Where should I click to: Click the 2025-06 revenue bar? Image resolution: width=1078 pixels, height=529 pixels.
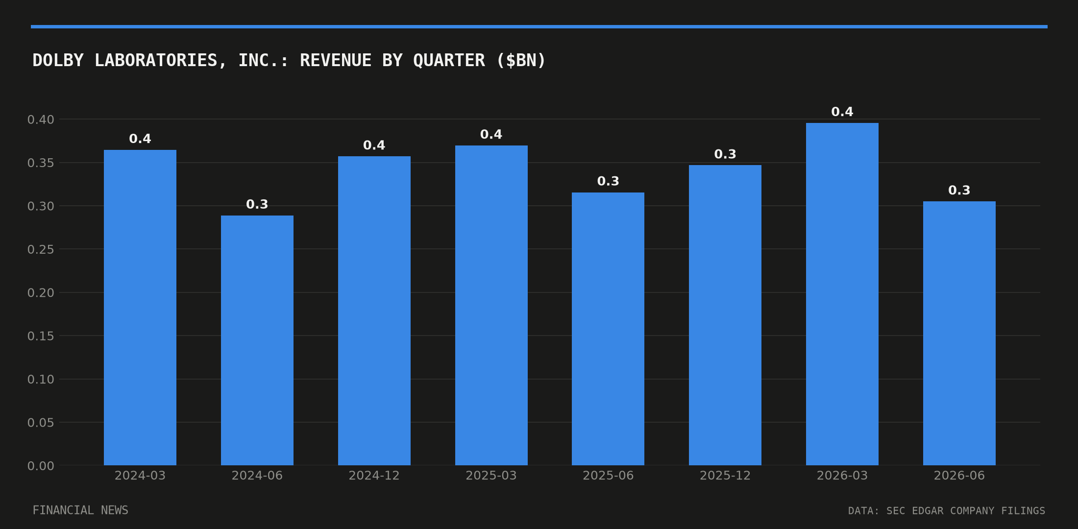click(608, 329)
